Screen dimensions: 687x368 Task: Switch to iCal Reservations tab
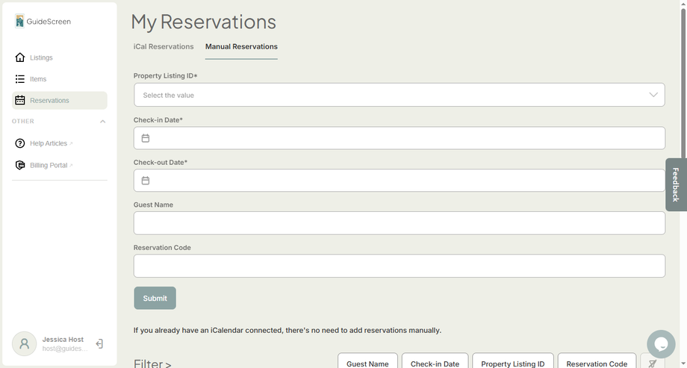click(x=164, y=46)
